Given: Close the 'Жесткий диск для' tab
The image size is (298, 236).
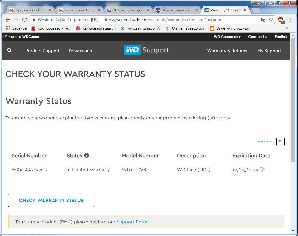Looking at the screenshot, I should 148,10.
